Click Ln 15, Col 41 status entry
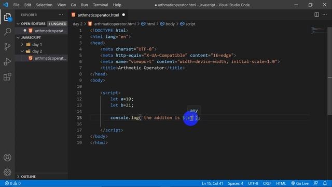This screenshot has height=187, width=332. [212, 183]
